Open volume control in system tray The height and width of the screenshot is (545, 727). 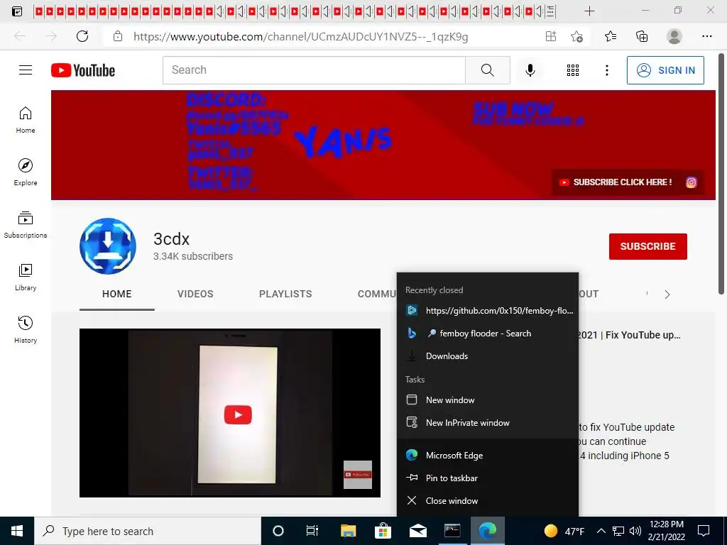[x=635, y=531]
